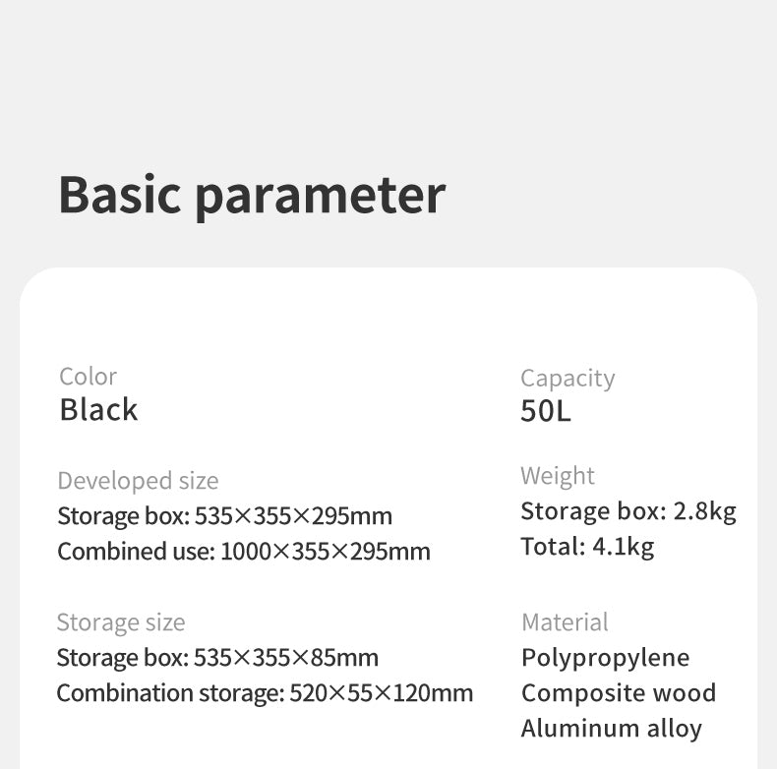Click the Aluminum alloy material text
This screenshot has width=777, height=769.
(x=611, y=729)
